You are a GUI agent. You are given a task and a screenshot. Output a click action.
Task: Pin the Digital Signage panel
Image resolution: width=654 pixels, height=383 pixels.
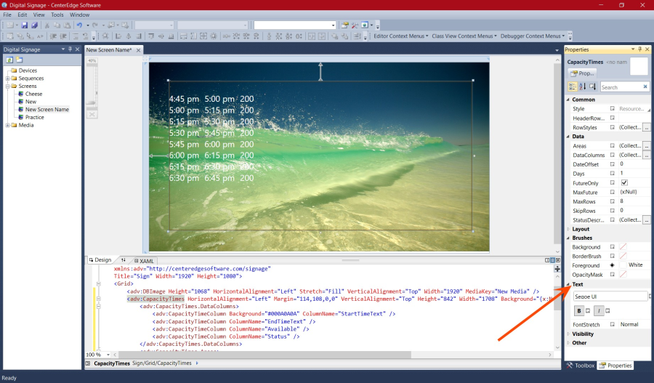(70, 49)
